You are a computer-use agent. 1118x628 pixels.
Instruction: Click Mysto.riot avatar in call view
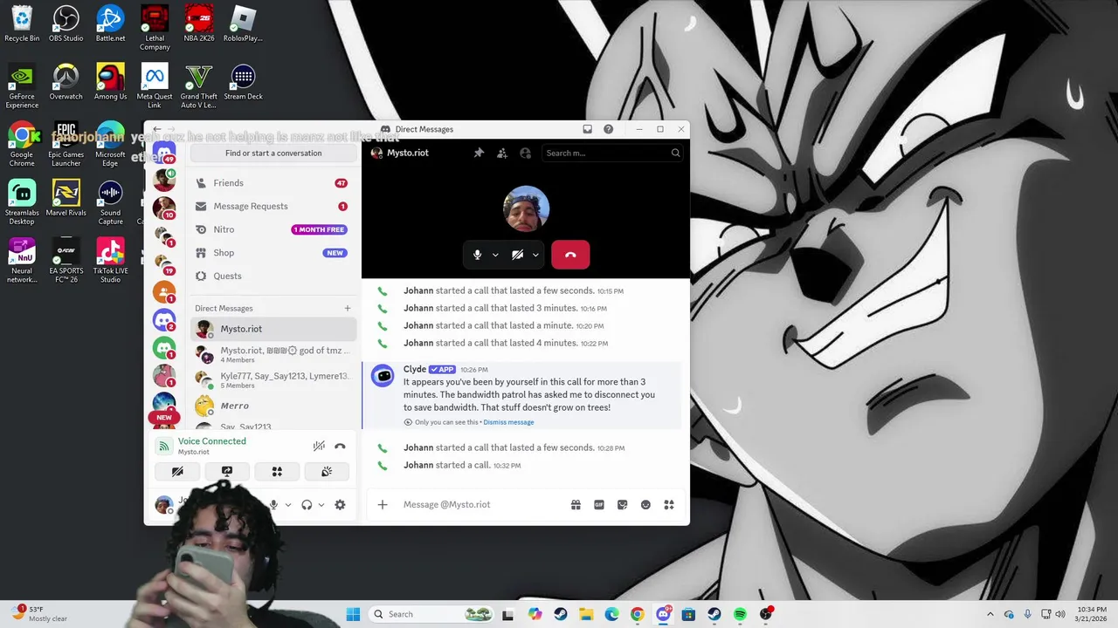point(526,208)
